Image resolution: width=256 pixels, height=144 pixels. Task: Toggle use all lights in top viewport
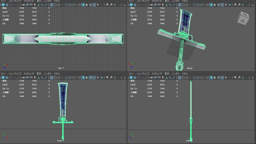point(98,4)
